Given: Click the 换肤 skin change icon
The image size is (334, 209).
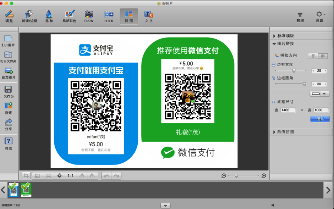Looking at the screenshot, I should click(x=300, y=17).
